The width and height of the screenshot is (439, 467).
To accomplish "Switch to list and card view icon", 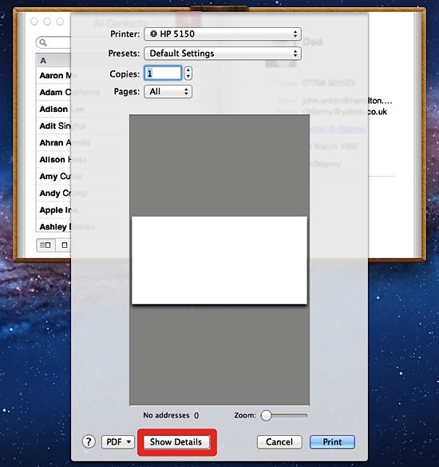I will pyautogui.click(x=45, y=245).
